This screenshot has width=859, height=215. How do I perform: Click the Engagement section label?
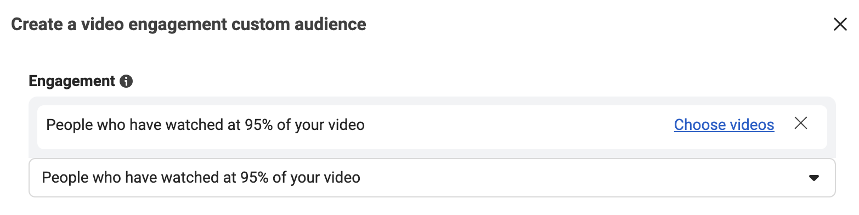click(72, 82)
